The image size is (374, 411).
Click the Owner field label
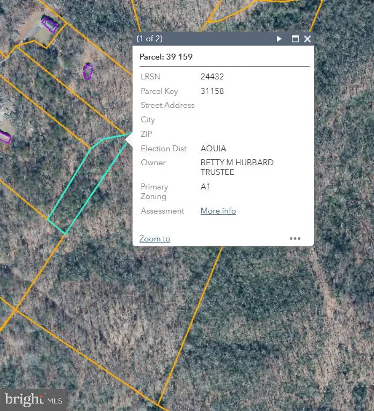coord(153,163)
